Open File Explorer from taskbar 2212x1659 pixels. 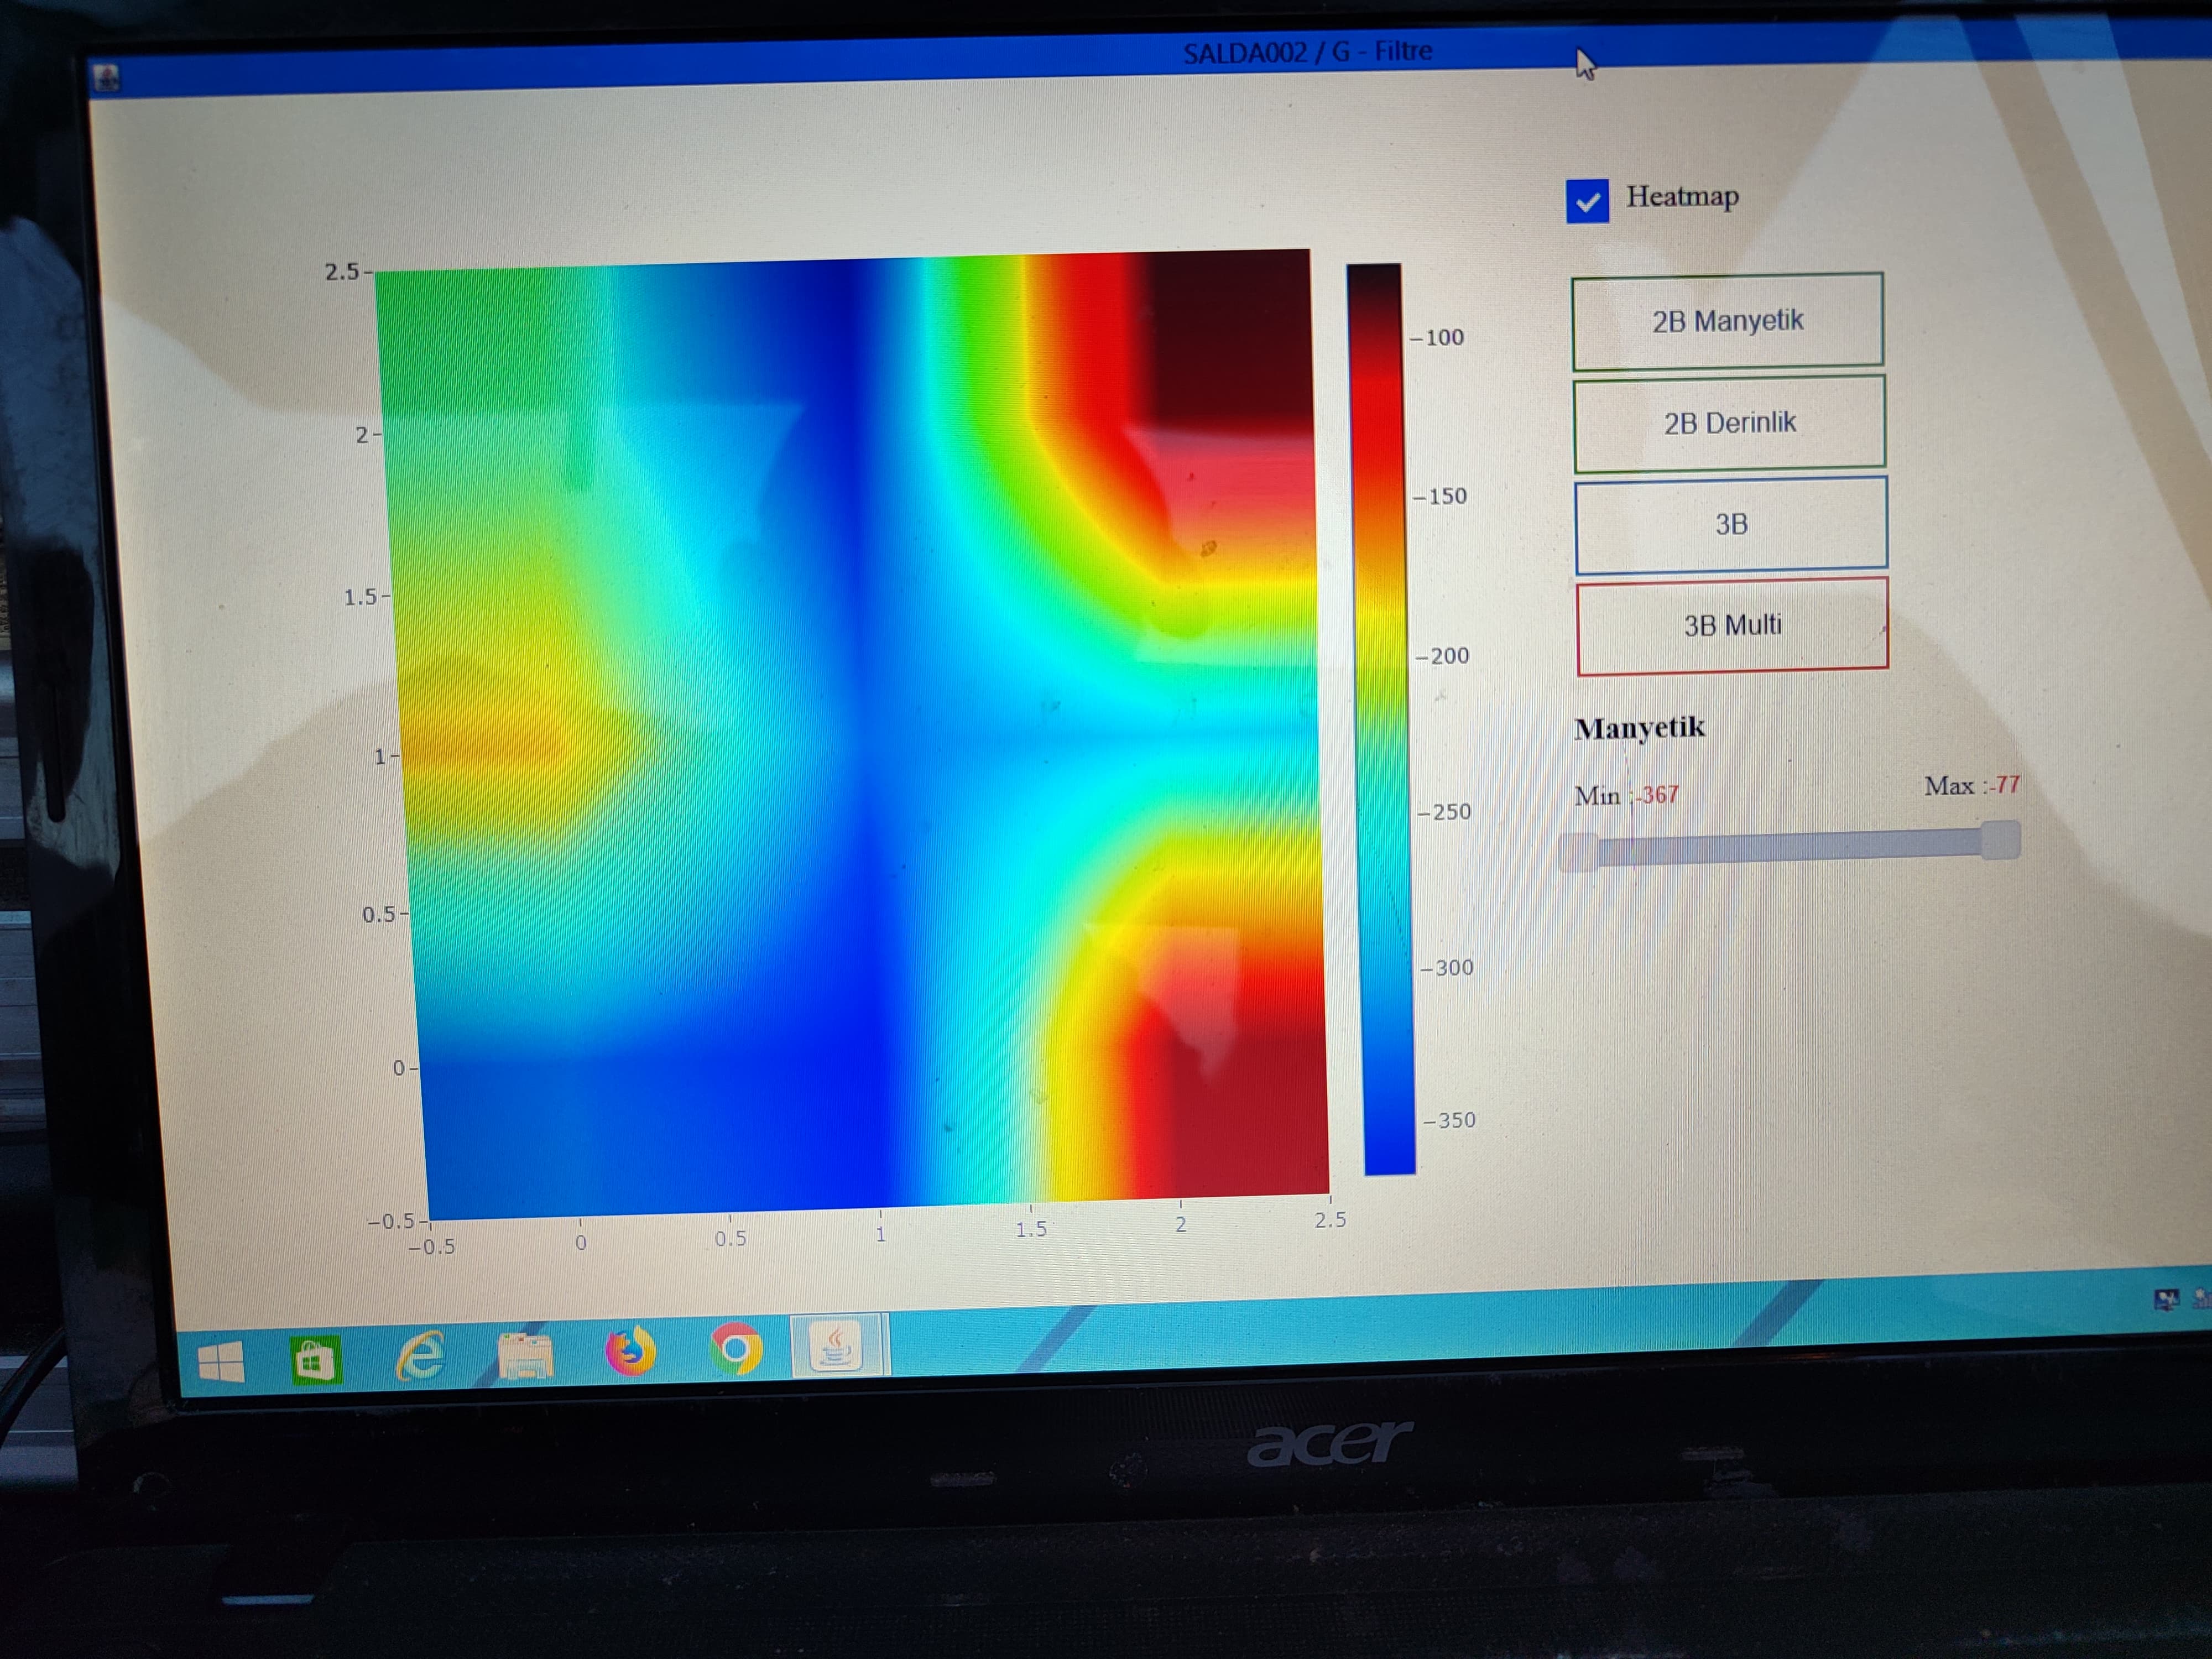525,1356
